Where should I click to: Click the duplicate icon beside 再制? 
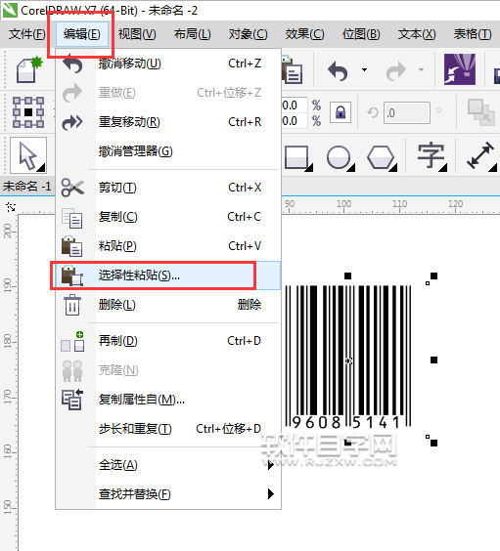tap(72, 342)
